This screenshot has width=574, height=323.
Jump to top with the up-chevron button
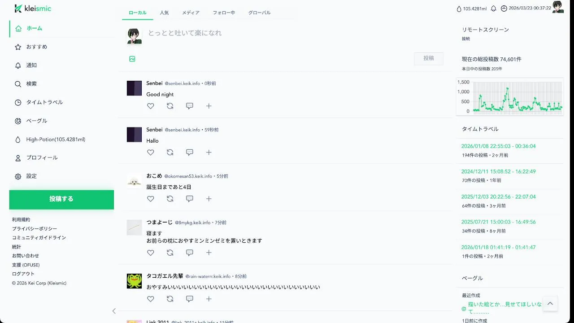click(550, 304)
